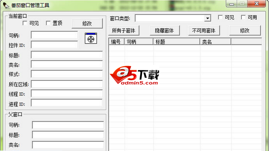Focus 句柄 field in 父窗口 group
Viewport: 269px width, 151px height.
(68, 125)
